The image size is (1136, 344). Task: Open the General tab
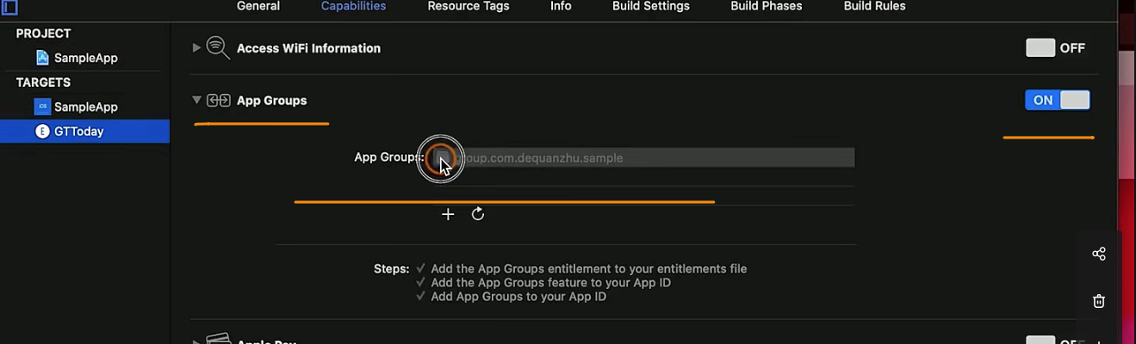[258, 6]
